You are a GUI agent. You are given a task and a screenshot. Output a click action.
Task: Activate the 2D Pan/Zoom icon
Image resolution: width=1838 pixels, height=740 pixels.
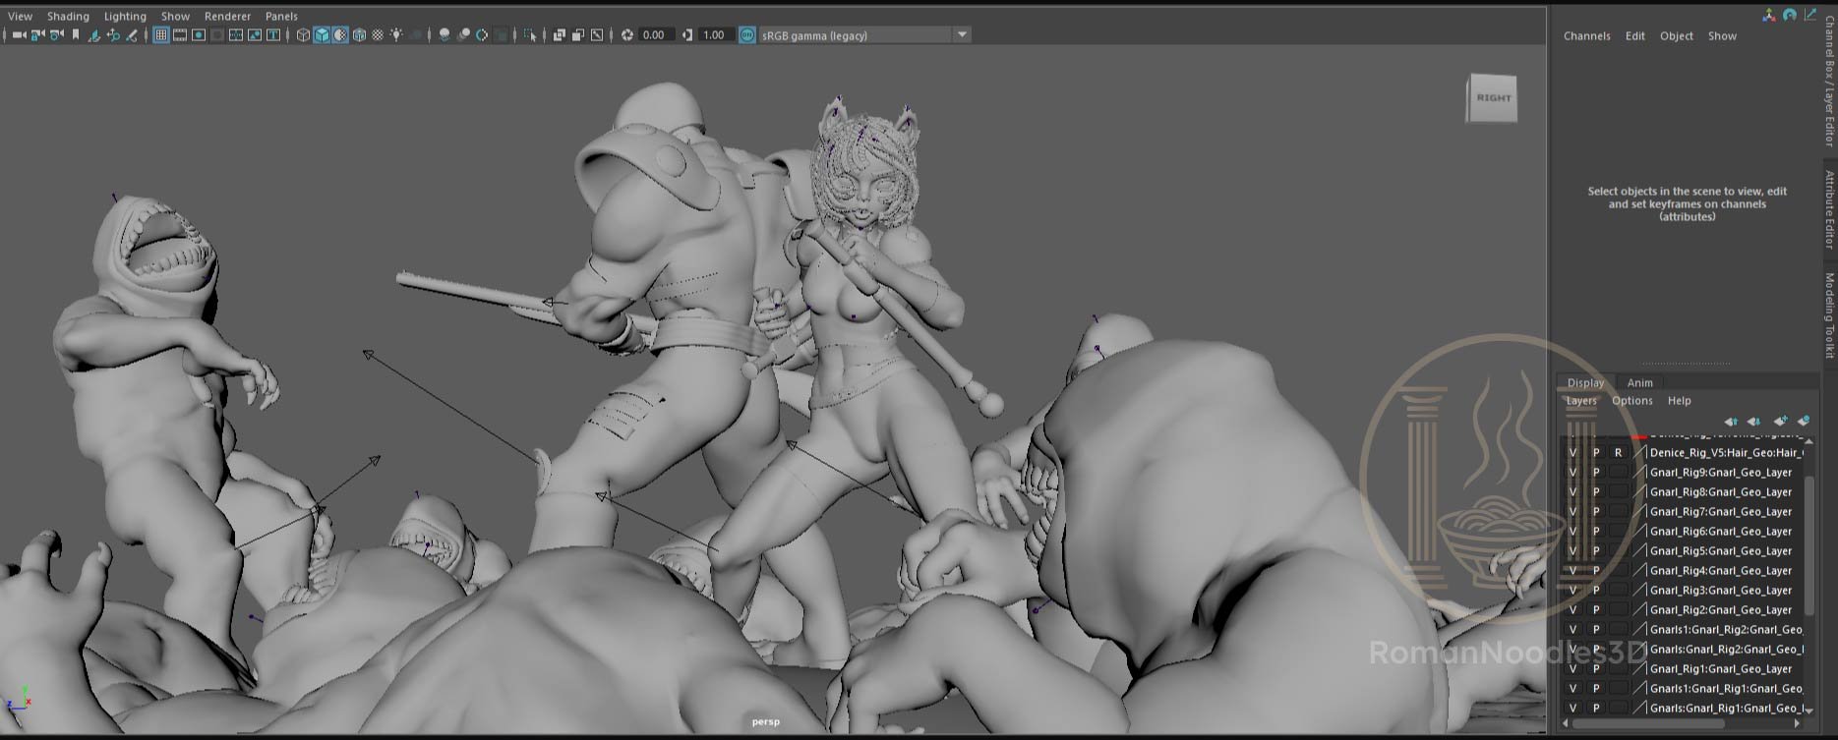point(113,34)
